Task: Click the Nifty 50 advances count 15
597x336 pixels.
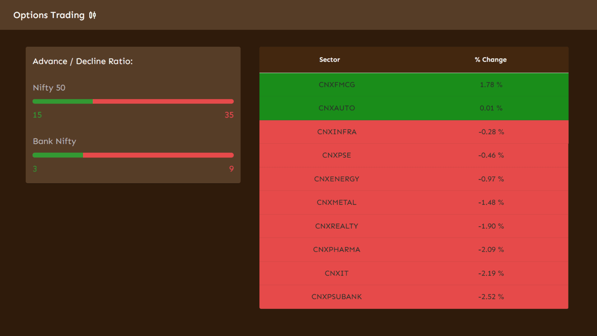Action: tap(37, 115)
